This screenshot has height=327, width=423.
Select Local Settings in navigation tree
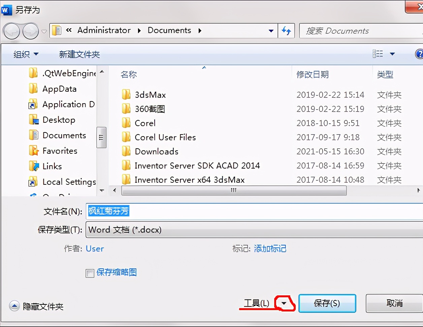point(62,182)
